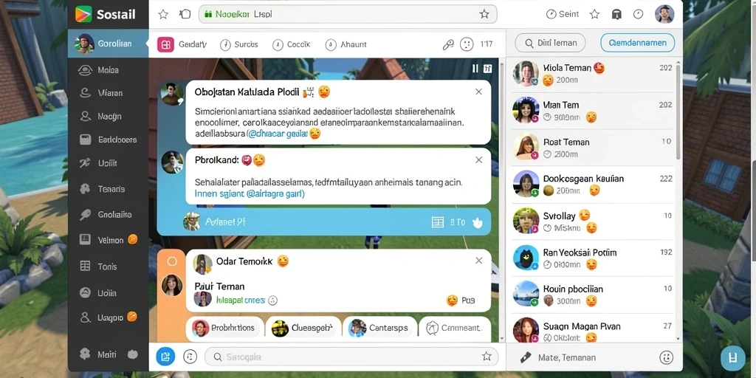Click the key icon in the tab bar
Viewport: 756px width, 378px height.
click(448, 45)
